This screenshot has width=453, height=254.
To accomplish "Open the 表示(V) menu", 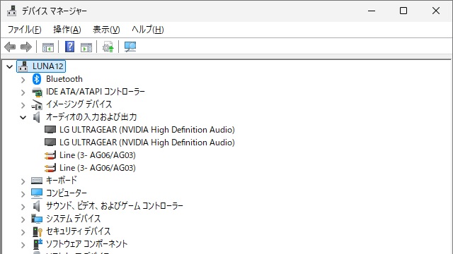I will coord(106,30).
